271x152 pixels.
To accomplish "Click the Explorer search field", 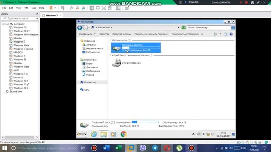I will click(209, 27).
